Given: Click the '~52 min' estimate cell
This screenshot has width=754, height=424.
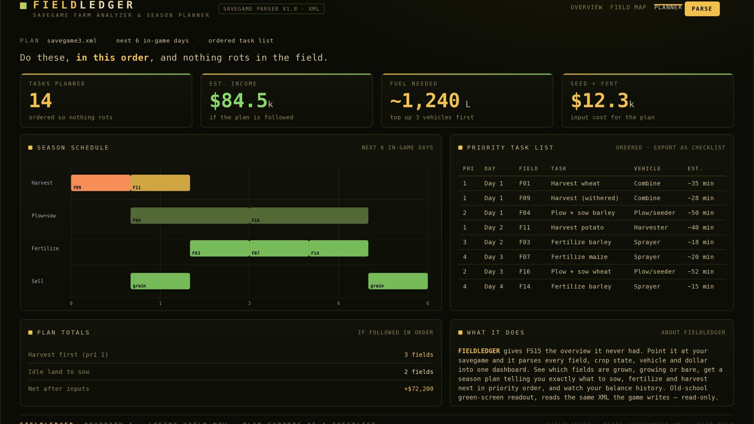Looking at the screenshot, I should tap(701, 272).
